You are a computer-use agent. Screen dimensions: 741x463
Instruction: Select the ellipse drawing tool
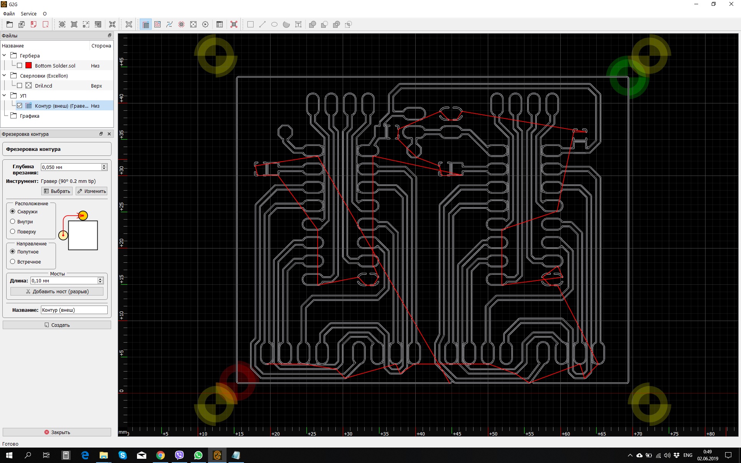(274, 24)
